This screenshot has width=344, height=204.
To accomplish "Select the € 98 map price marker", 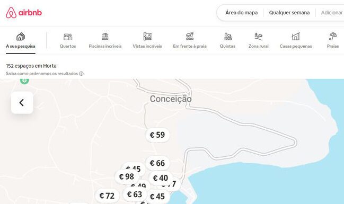I will [x=127, y=176].
